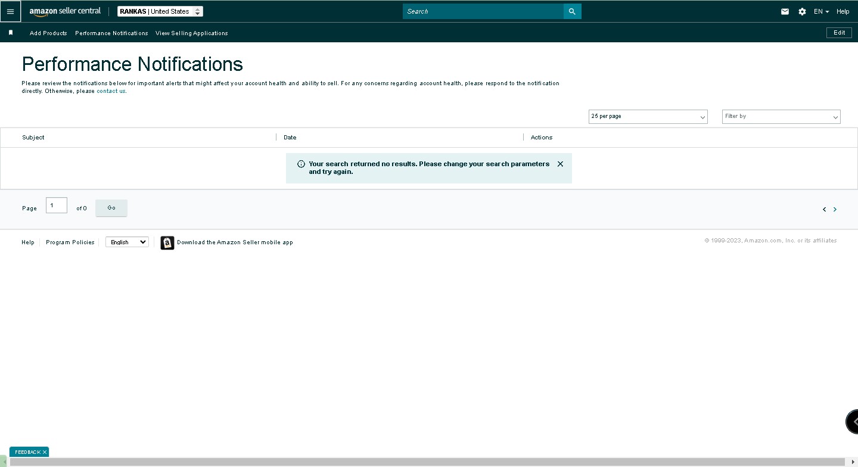
Task: Go to next page with right chevron
Action: (835, 210)
